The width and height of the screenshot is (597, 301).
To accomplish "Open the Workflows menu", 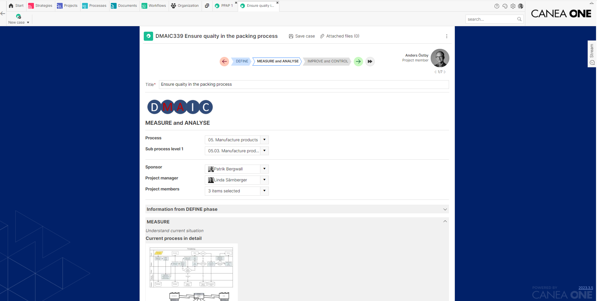I will [x=154, y=6].
